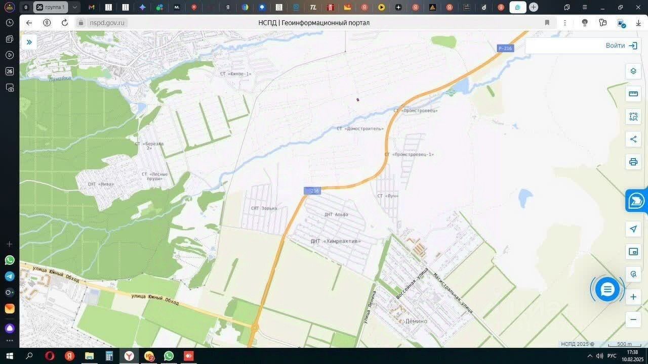Open Windows taskbar search
Image resolution: width=648 pixels, height=364 pixels.
(29, 356)
